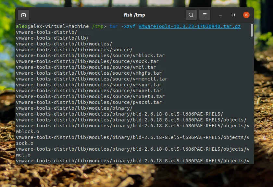Image resolution: width=273 pixels, height=187 pixels.
Task: Click the line ending in 'vsock.tar'
Action: point(87,61)
